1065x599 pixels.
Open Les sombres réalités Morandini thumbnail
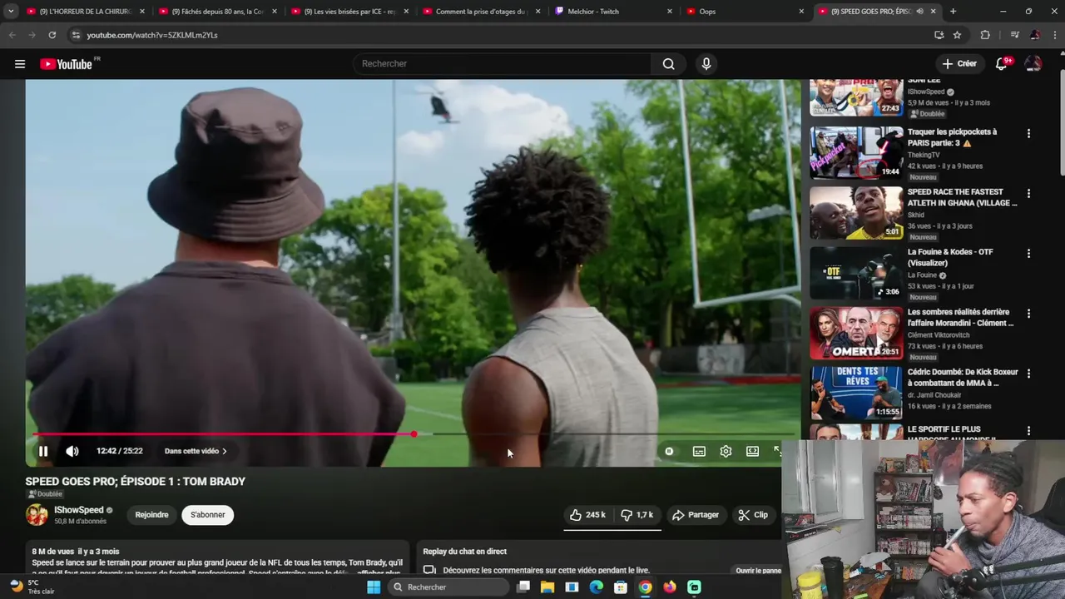(856, 333)
